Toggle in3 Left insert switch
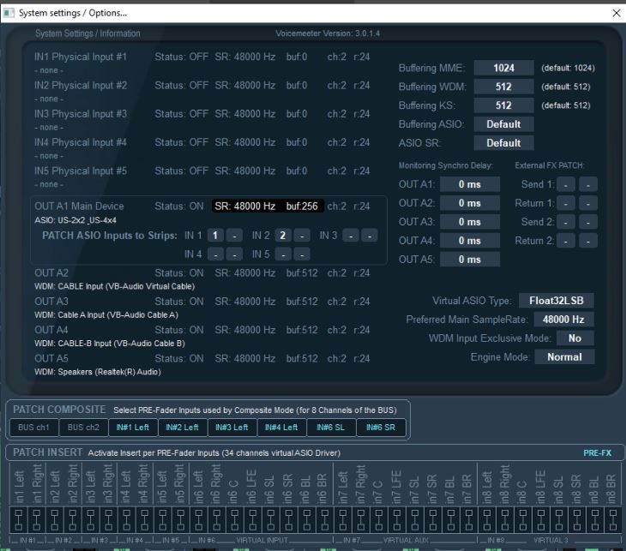Image resolution: width=626 pixels, height=551 pixels. [x=91, y=519]
